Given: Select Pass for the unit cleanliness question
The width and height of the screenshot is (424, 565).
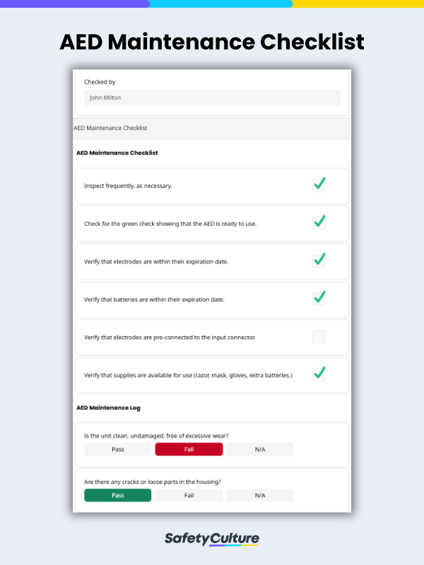Looking at the screenshot, I should pyautogui.click(x=117, y=449).
